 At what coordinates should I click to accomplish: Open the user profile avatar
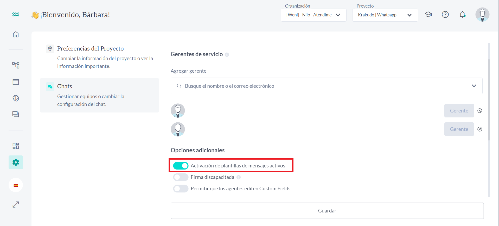(482, 15)
